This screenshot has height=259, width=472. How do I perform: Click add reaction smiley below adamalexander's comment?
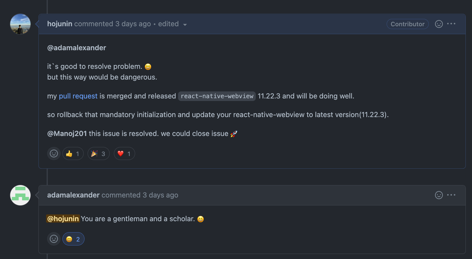54,239
